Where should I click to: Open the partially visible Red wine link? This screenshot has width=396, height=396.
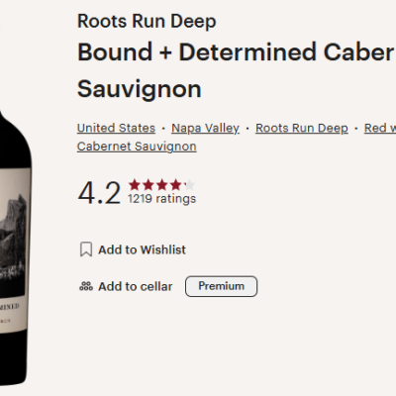380,128
